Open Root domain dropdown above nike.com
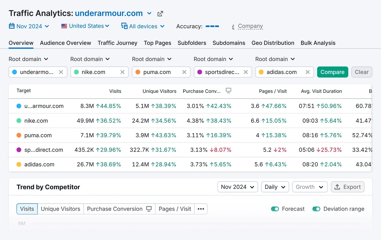Image resolution: width=381 pixels, height=240 pixels. [x=90, y=59]
